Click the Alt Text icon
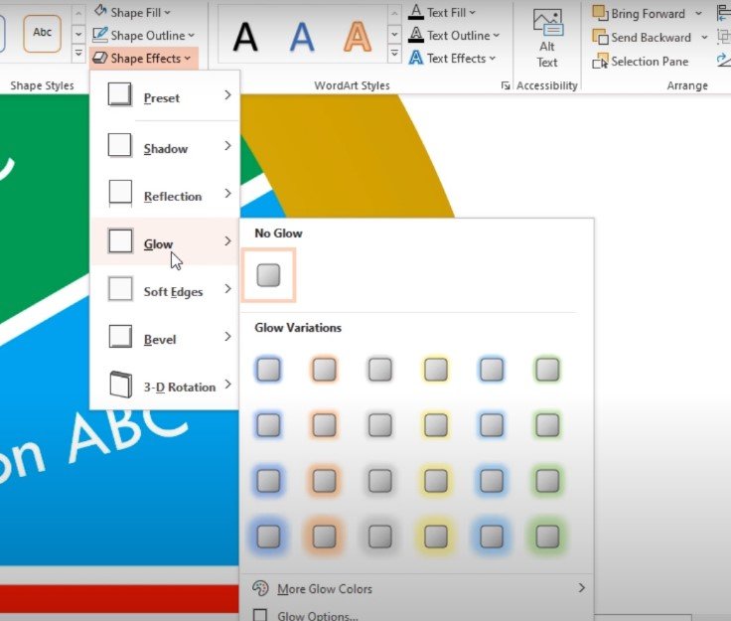 (x=547, y=23)
